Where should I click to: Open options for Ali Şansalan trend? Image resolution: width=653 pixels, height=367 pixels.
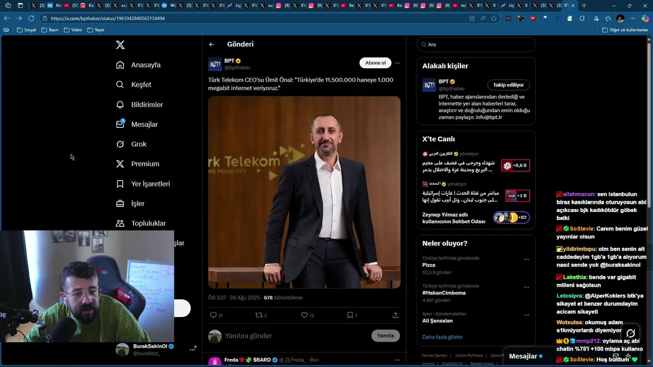526,315
